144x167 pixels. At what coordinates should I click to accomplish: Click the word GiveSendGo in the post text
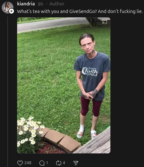point(83,11)
